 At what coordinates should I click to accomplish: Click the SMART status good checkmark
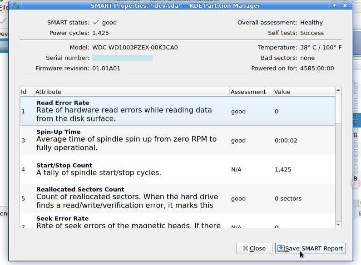tap(96, 22)
